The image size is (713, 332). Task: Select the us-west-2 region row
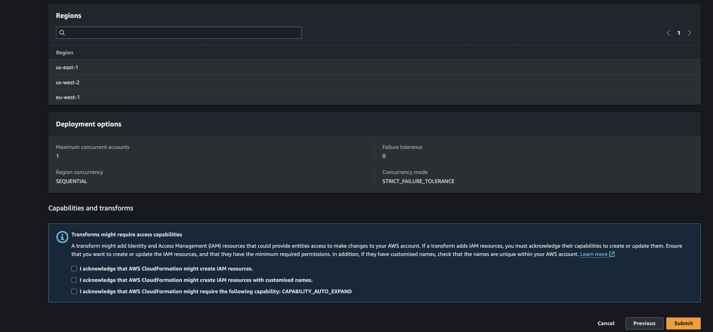pyautogui.click(x=68, y=83)
